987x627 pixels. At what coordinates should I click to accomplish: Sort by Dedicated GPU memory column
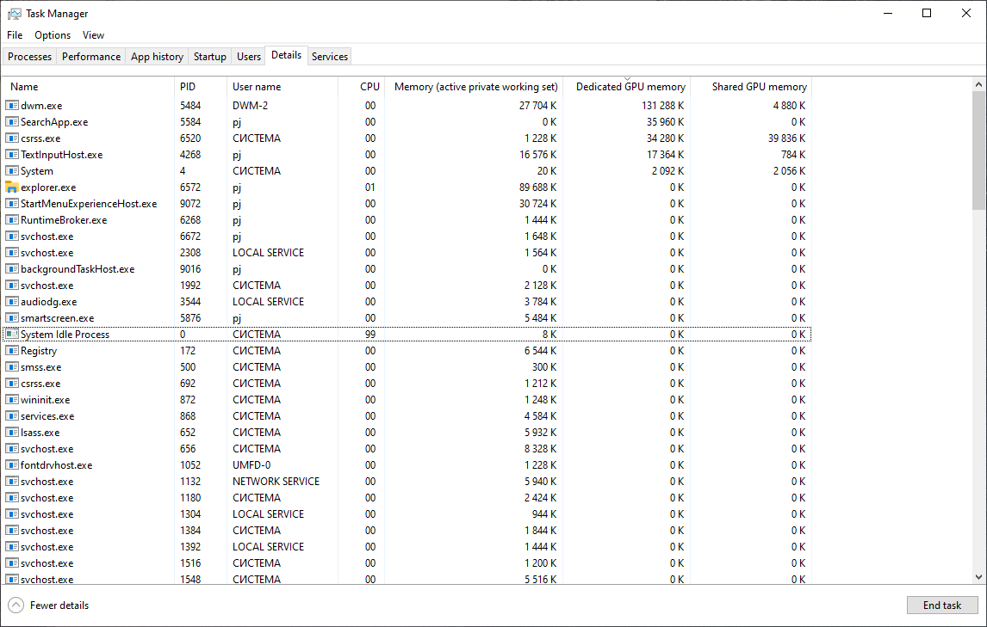point(626,87)
